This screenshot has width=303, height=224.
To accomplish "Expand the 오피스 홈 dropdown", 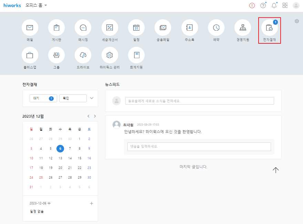I will (x=36, y=5).
